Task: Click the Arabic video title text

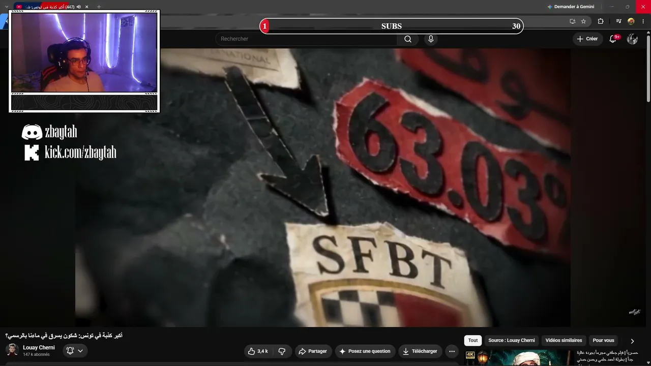Action: tap(64, 335)
